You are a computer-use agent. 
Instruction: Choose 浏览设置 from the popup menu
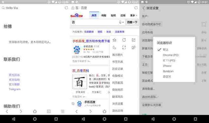[118, 104]
